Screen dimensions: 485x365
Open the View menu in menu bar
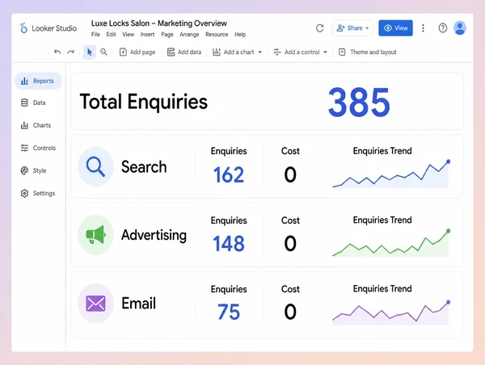click(128, 34)
